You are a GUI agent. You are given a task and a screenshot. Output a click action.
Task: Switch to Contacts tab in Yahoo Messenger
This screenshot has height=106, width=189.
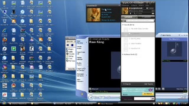[129, 17]
